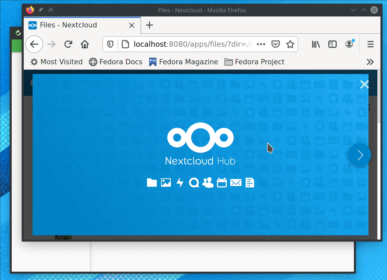Close the Nextcloud Hub welcome dialog
387x280 pixels.
coord(364,84)
